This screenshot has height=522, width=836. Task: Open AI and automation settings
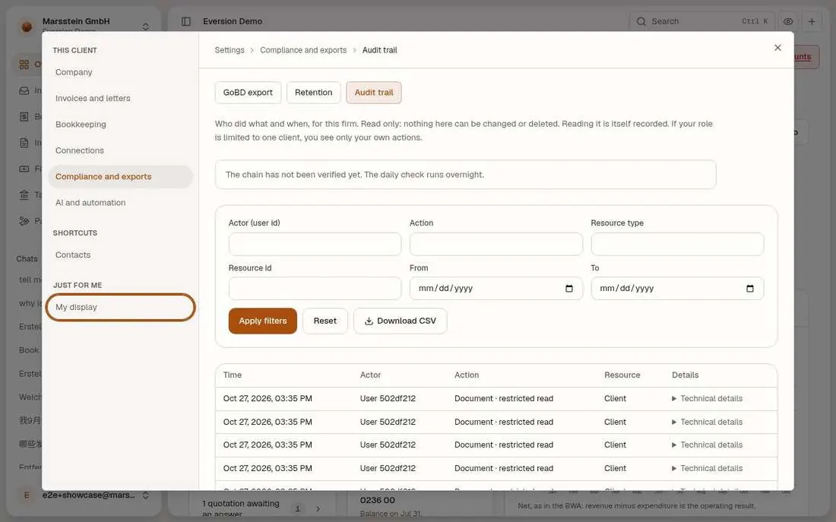(121, 203)
